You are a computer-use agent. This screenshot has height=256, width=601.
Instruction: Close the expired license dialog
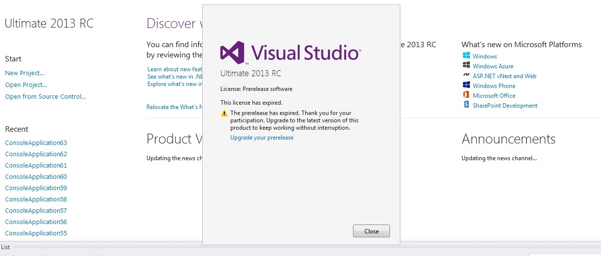[371, 231]
